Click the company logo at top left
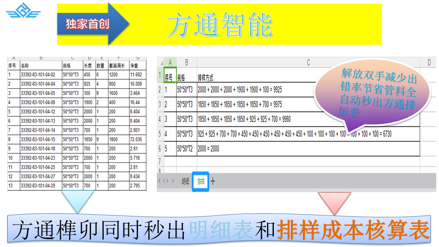The height and width of the screenshot is (247, 439). [23, 11]
